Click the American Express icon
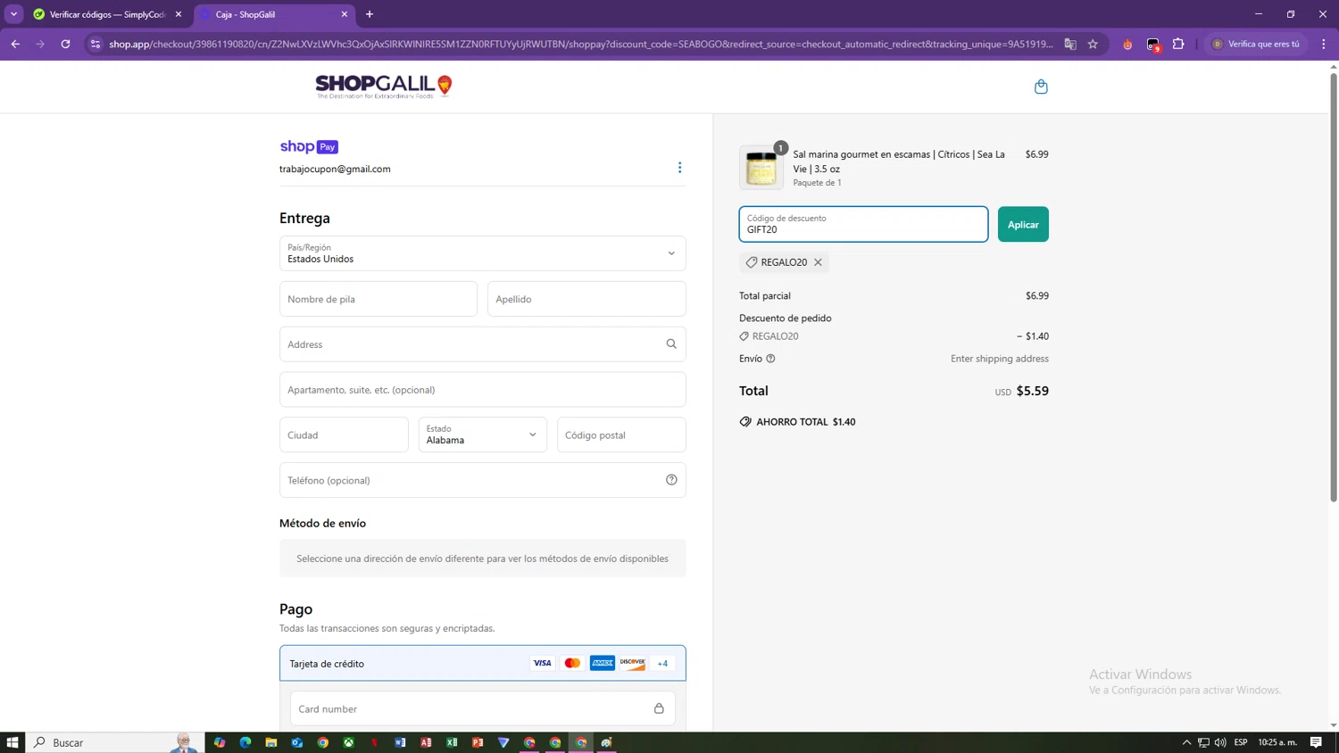 [603, 663]
